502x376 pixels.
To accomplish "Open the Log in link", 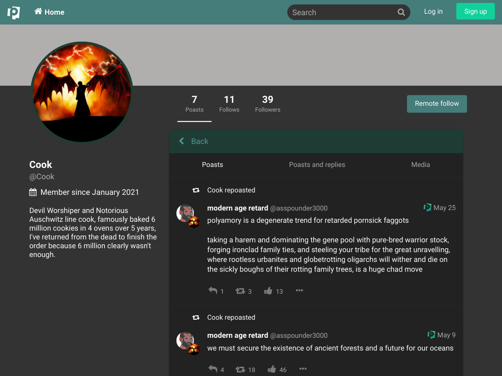I will (x=433, y=12).
